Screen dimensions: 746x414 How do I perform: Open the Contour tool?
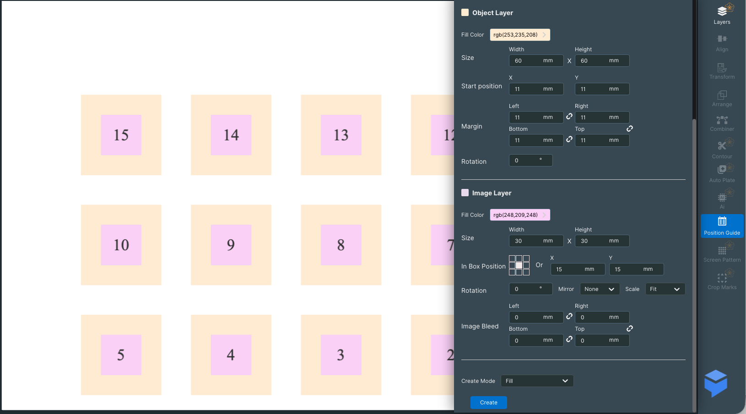pyautogui.click(x=722, y=150)
